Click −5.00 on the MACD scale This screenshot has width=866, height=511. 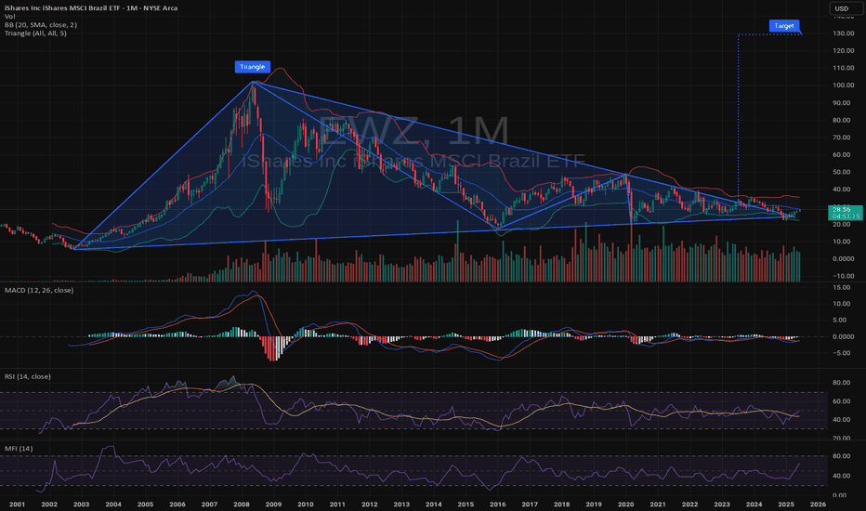[x=842, y=354]
